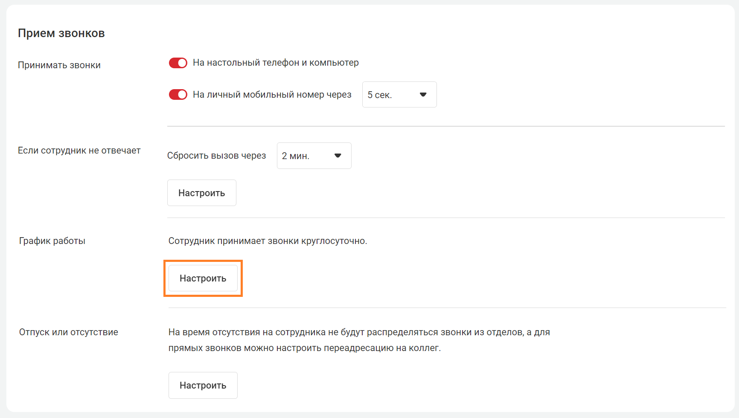The image size is (739, 418).
Task: Click the line starting На время отсутствия
Action: tap(359, 332)
